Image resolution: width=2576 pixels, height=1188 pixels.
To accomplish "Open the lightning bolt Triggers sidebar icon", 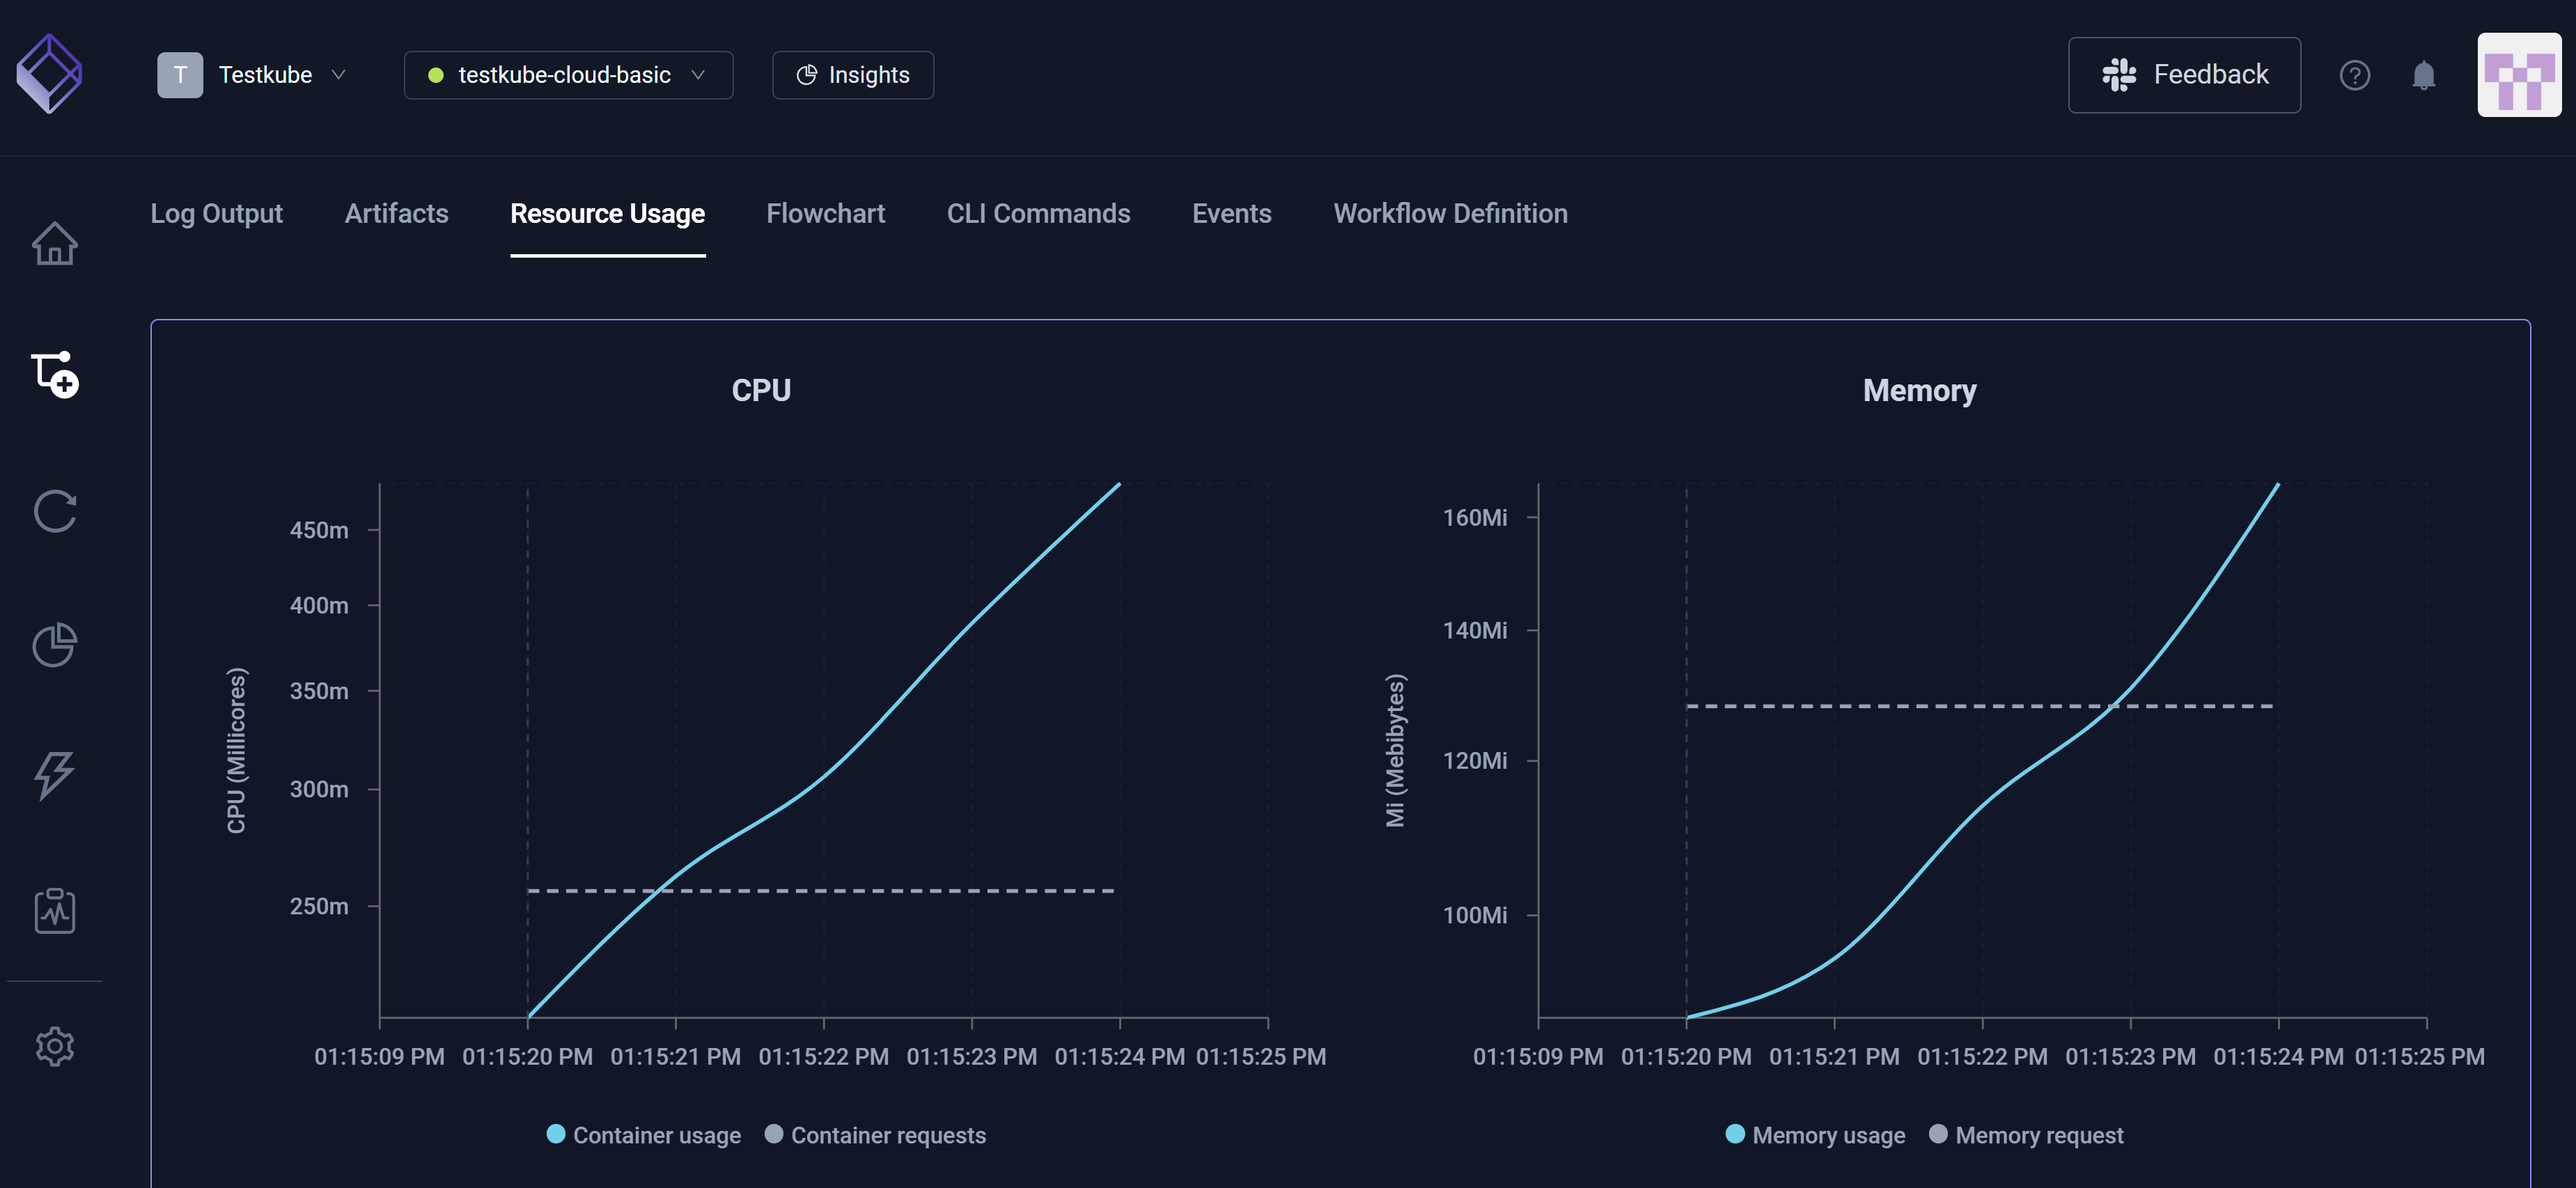I will 54,776.
